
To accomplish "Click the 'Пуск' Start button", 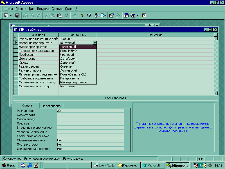I will 9,165.
